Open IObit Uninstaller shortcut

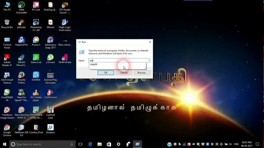click(x=21, y=8)
